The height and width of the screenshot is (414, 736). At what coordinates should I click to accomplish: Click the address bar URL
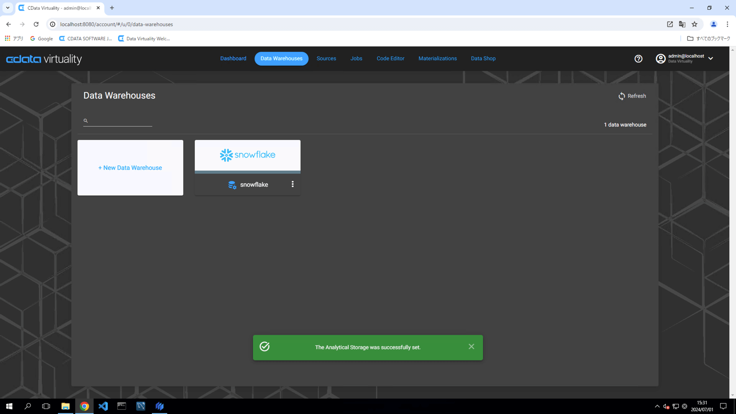pyautogui.click(x=117, y=24)
